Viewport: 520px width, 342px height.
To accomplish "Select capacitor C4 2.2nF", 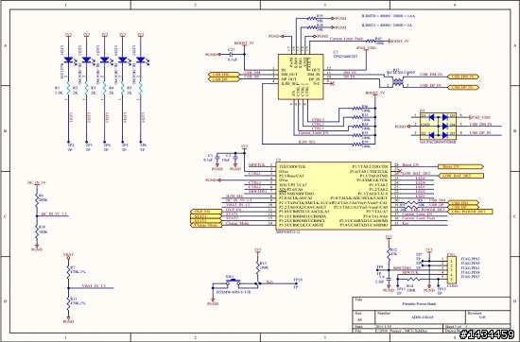I will click(x=389, y=280).
